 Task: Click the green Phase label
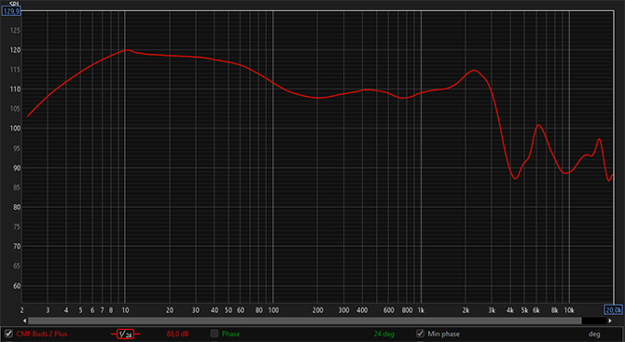click(x=230, y=334)
